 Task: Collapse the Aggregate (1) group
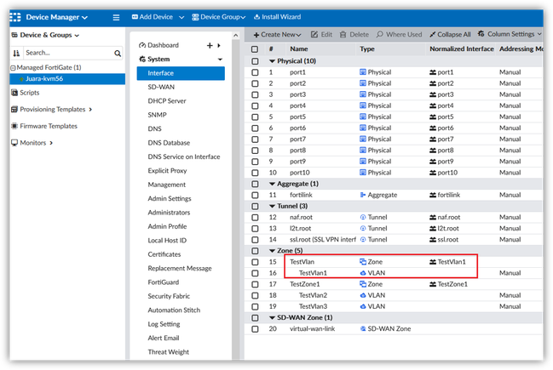tap(272, 184)
